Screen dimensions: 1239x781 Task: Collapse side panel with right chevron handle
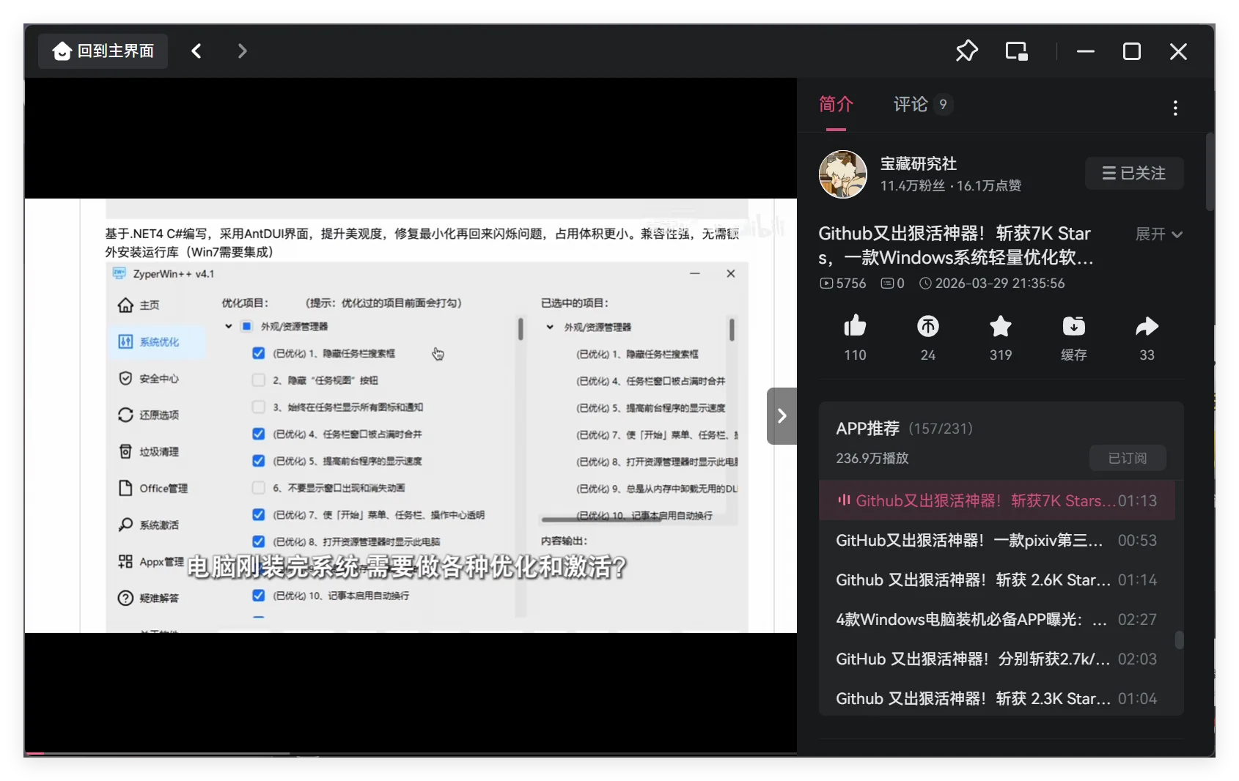point(782,416)
